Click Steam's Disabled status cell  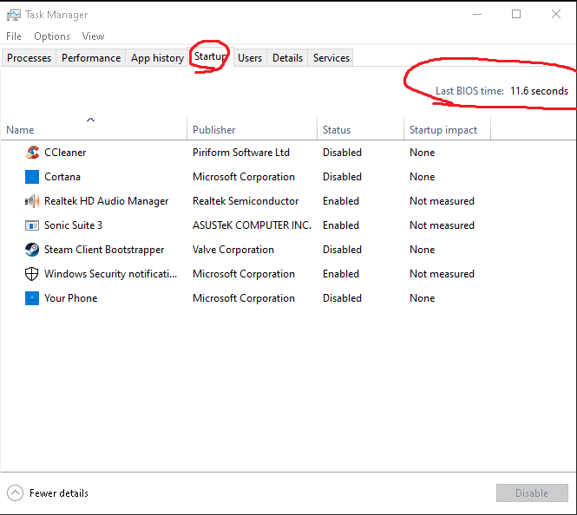342,250
